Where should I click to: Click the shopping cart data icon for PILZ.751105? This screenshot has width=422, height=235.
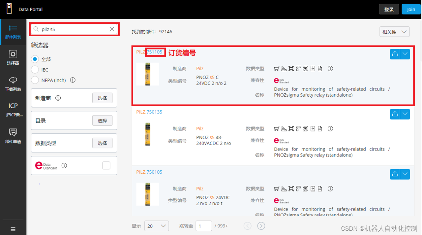click(277, 69)
